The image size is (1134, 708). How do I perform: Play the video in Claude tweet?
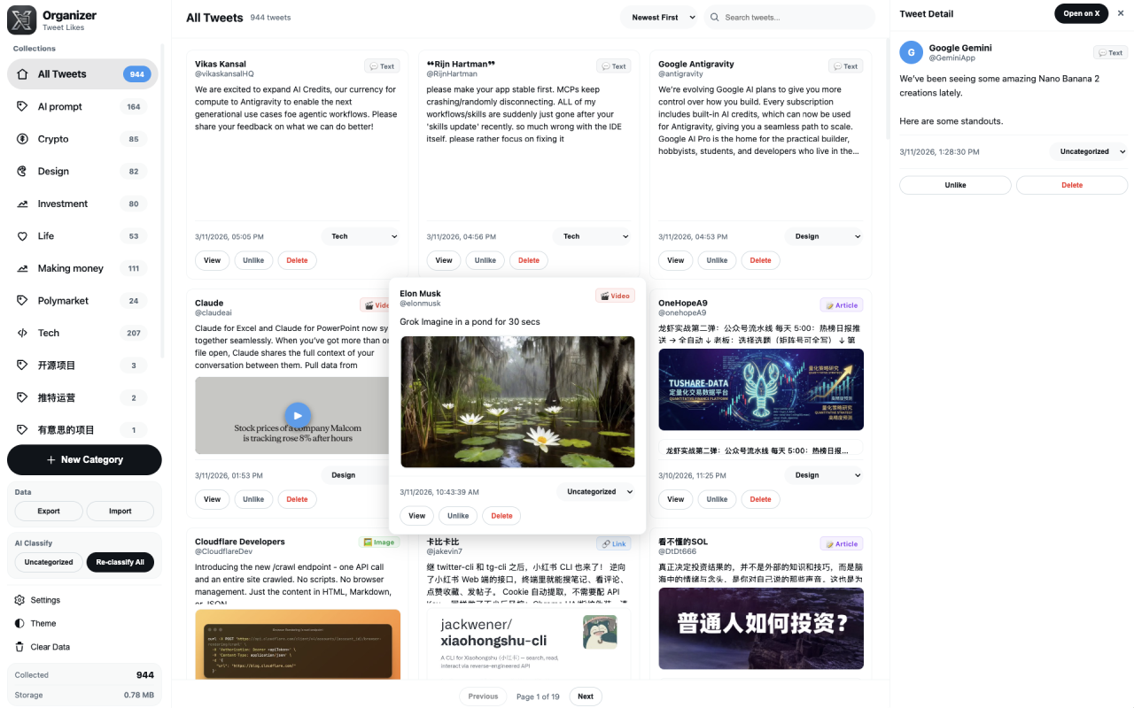298,415
